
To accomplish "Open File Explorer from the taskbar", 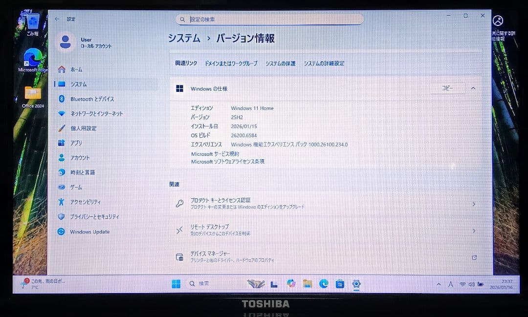I will (307, 284).
